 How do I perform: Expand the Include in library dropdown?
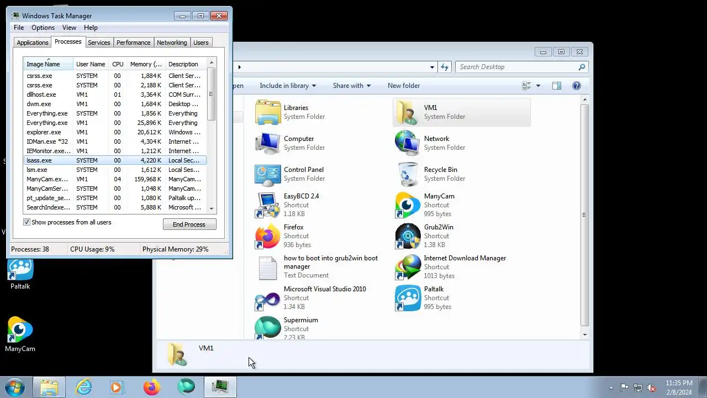pyautogui.click(x=288, y=86)
